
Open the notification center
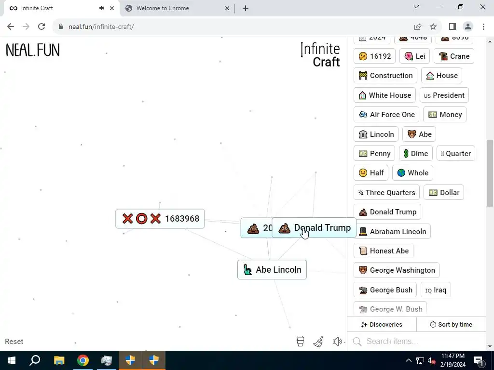coord(479,360)
